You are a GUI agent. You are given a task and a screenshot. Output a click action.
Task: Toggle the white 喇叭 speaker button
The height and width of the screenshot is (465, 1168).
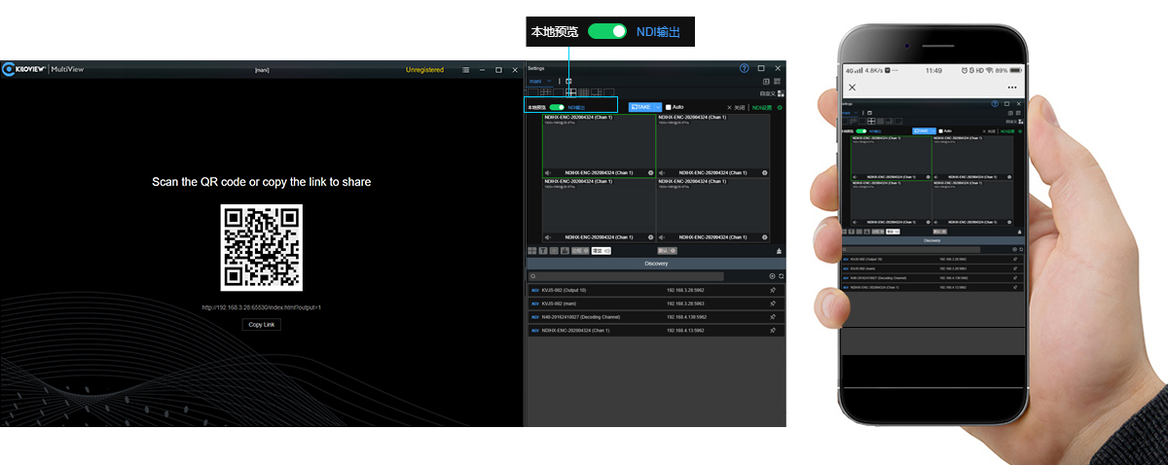tap(602, 251)
